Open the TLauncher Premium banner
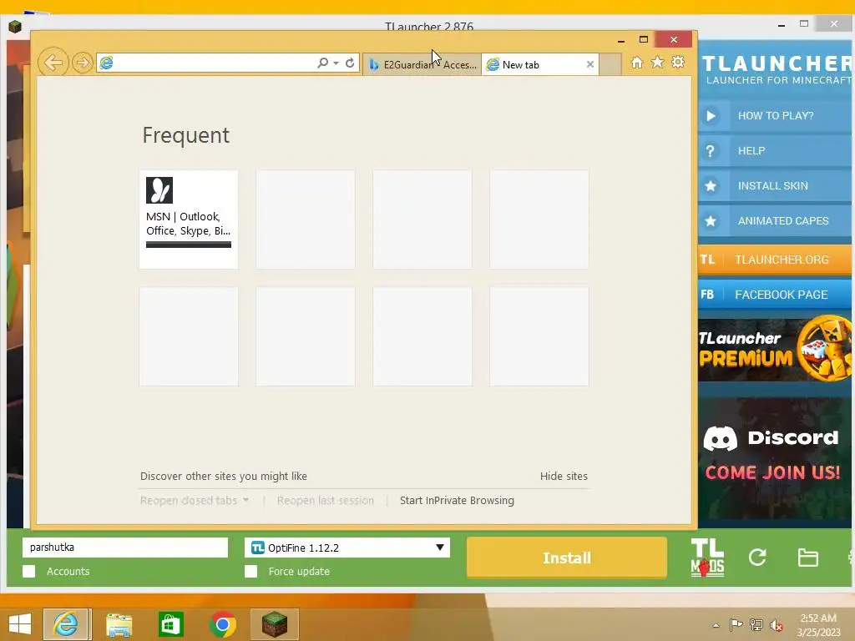Viewport: 855px width, 641px height. pyautogui.click(x=775, y=349)
